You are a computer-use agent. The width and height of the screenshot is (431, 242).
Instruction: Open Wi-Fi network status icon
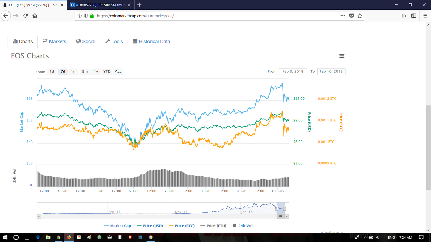pyautogui.click(x=377, y=237)
